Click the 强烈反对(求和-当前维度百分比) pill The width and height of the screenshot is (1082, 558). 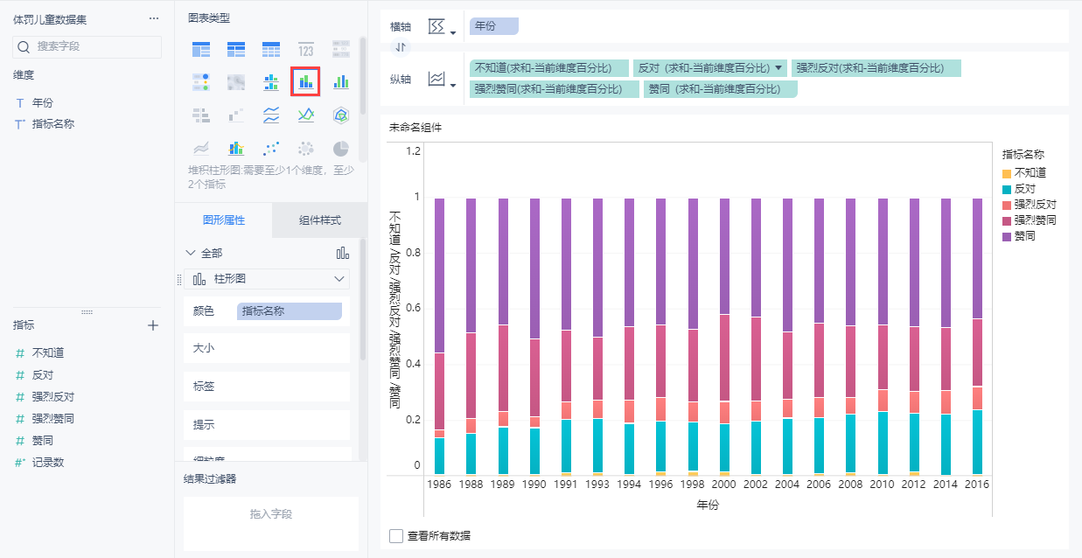(x=876, y=68)
